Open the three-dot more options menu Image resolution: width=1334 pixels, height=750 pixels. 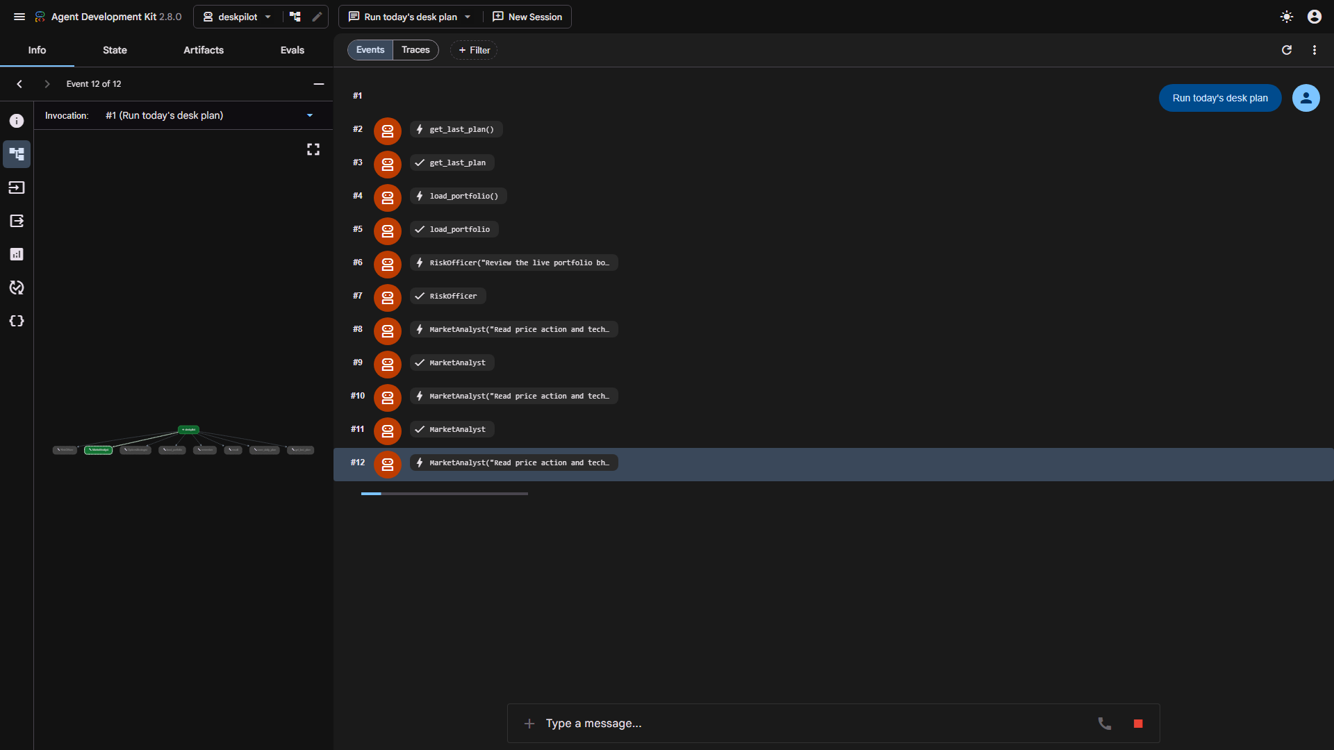(x=1315, y=50)
